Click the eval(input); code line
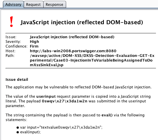This screenshot has width=158, height=140. [x=30, y=132]
